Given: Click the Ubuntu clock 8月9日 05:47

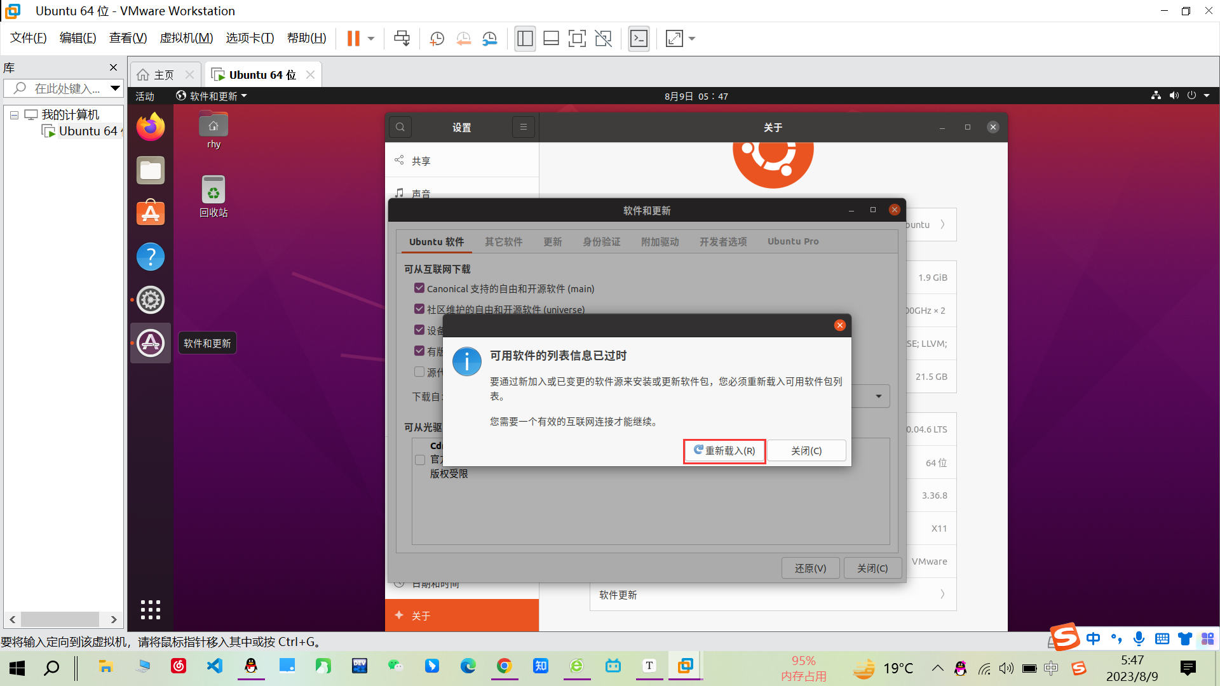Looking at the screenshot, I should [x=696, y=96].
